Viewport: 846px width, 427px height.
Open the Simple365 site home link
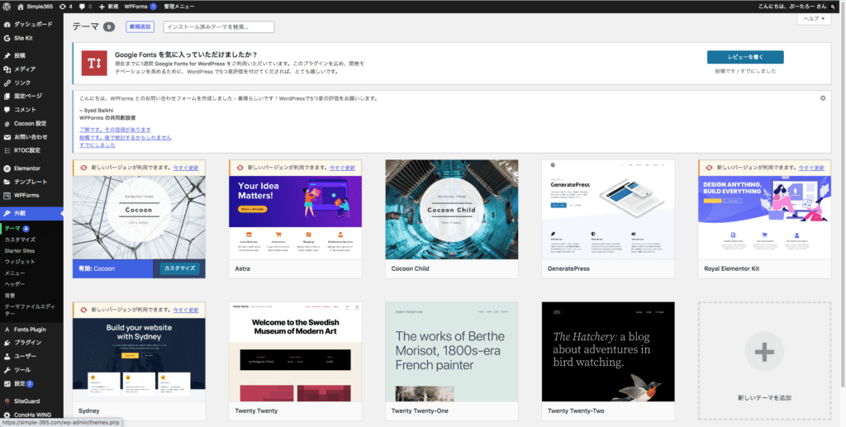tap(35, 7)
